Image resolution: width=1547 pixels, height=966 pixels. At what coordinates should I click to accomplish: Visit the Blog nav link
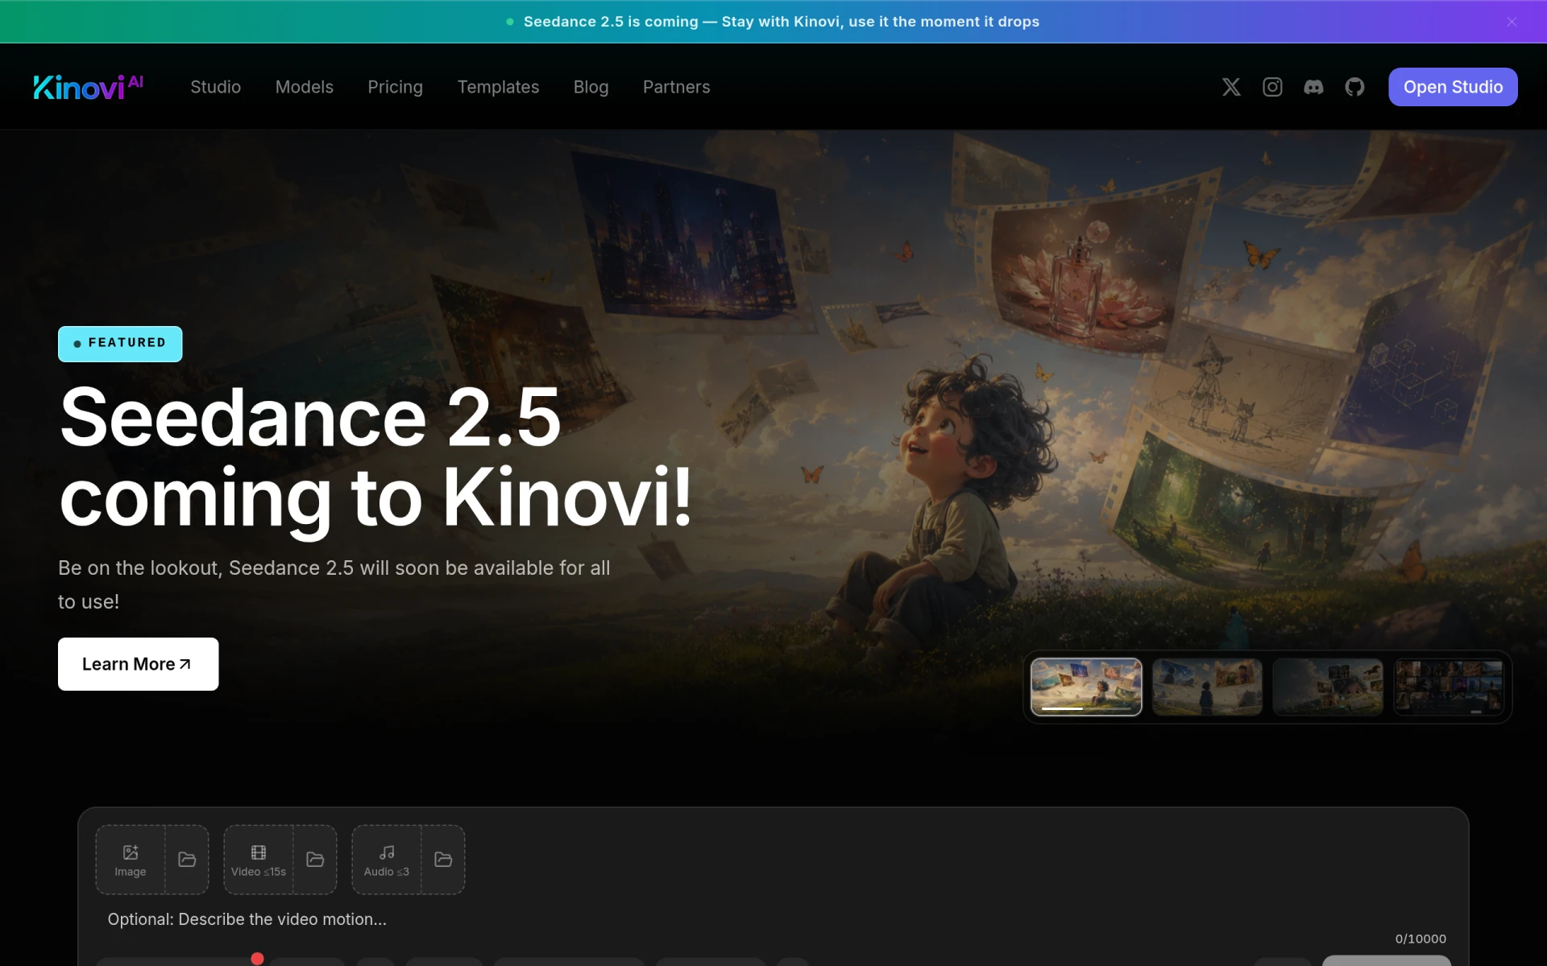pos(591,87)
